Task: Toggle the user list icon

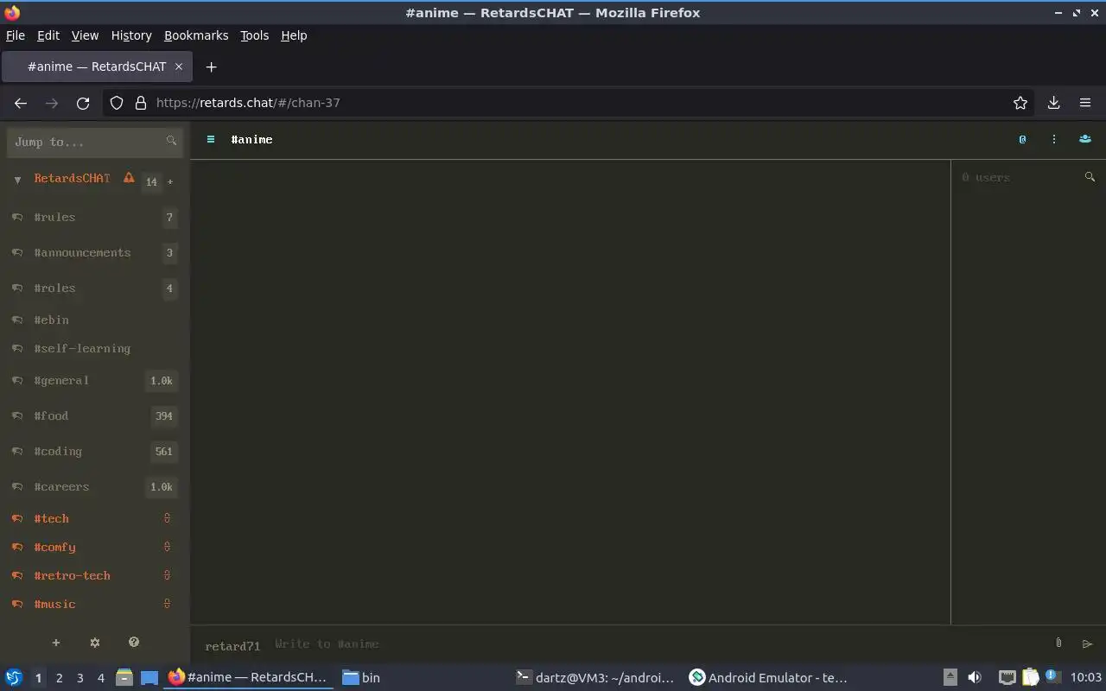Action: pos(1085,139)
